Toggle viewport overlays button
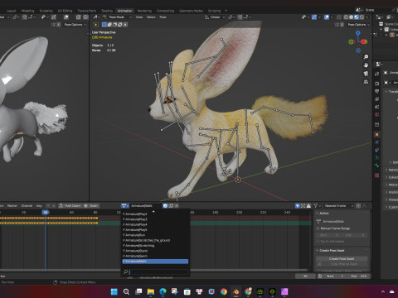The image size is (398, 298). (327, 17)
